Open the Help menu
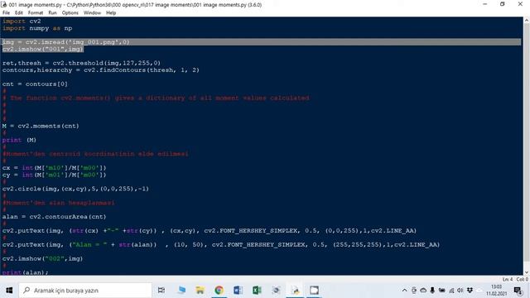The height and width of the screenshot is (298, 530). (x=111, y=13)
